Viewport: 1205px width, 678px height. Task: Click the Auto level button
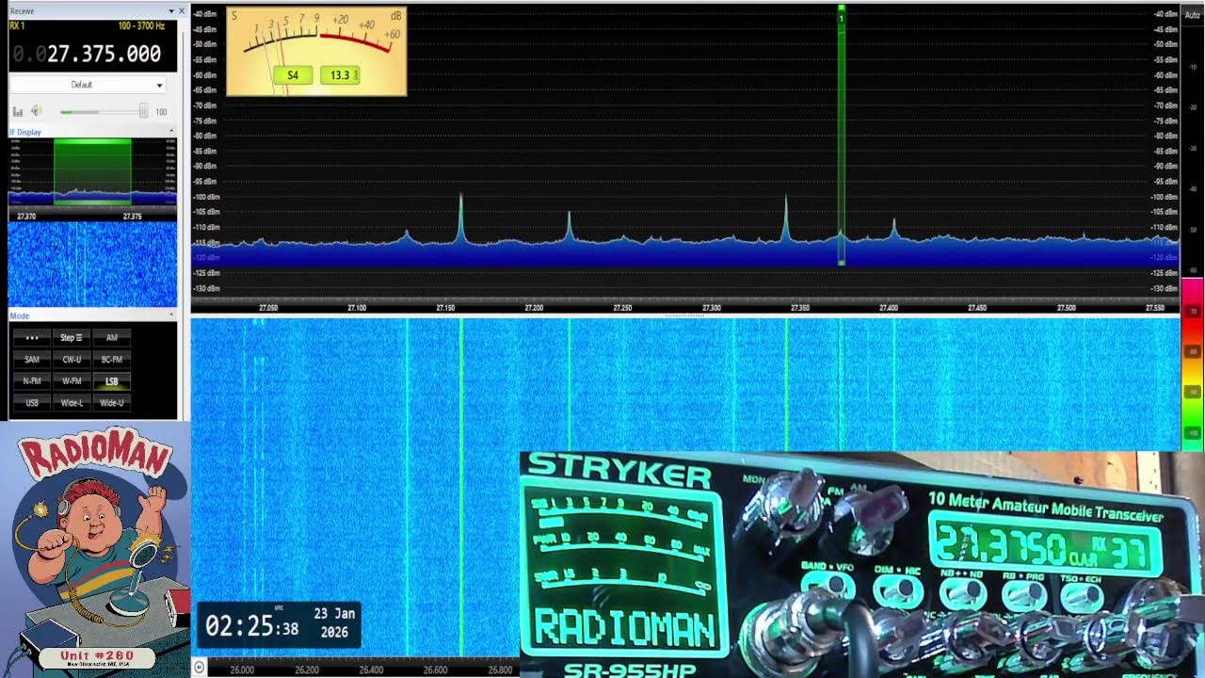coord(1192,15)
